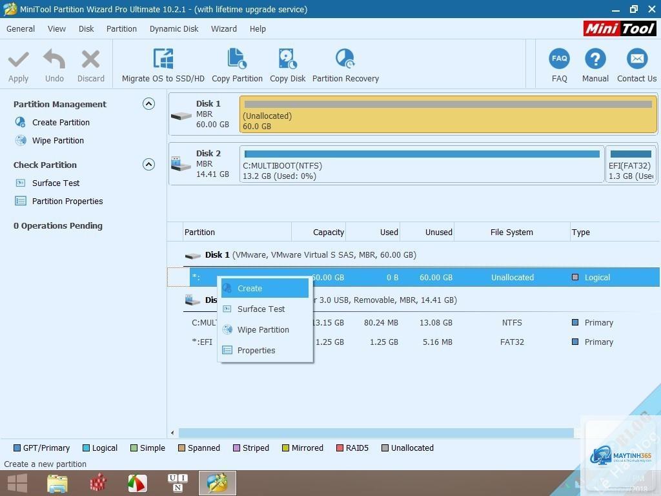Screen dimensions: 661x496
Task: Click the Logical type in highlighted row
Action: pyautogui.click(x=597, y=278)
